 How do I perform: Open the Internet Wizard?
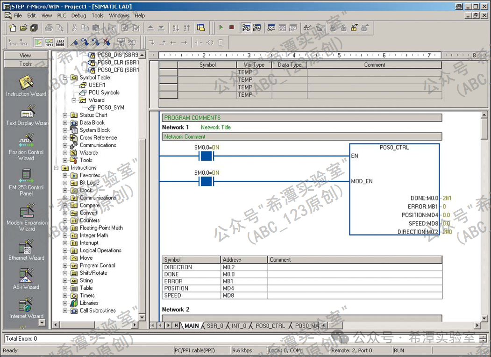pos(26,308)
